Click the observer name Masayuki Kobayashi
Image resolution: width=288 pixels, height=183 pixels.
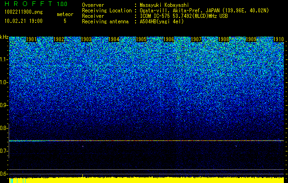pyautogui.click(x=164, y=5)
